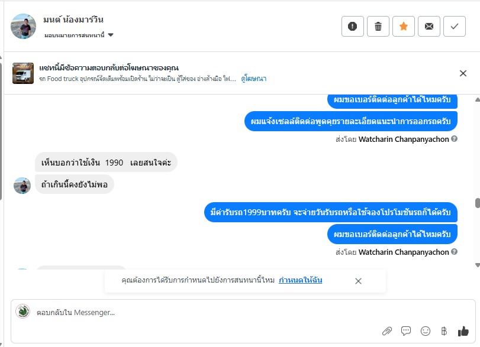Toggle the orange follow-up star
Image resolution: width=480 pixels, height=347 pixels.
click(404, 26)
